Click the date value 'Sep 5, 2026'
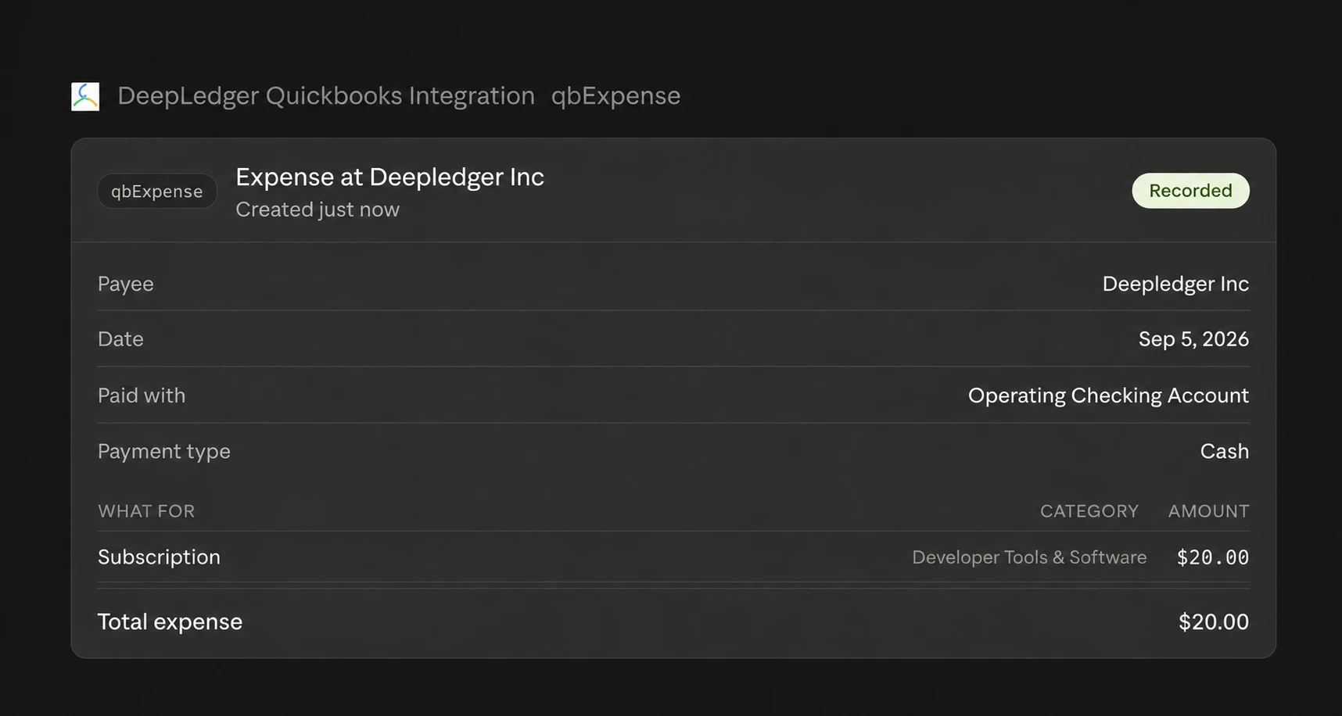The height and width of the screenshot is (716, 1342). (1193, 339)
